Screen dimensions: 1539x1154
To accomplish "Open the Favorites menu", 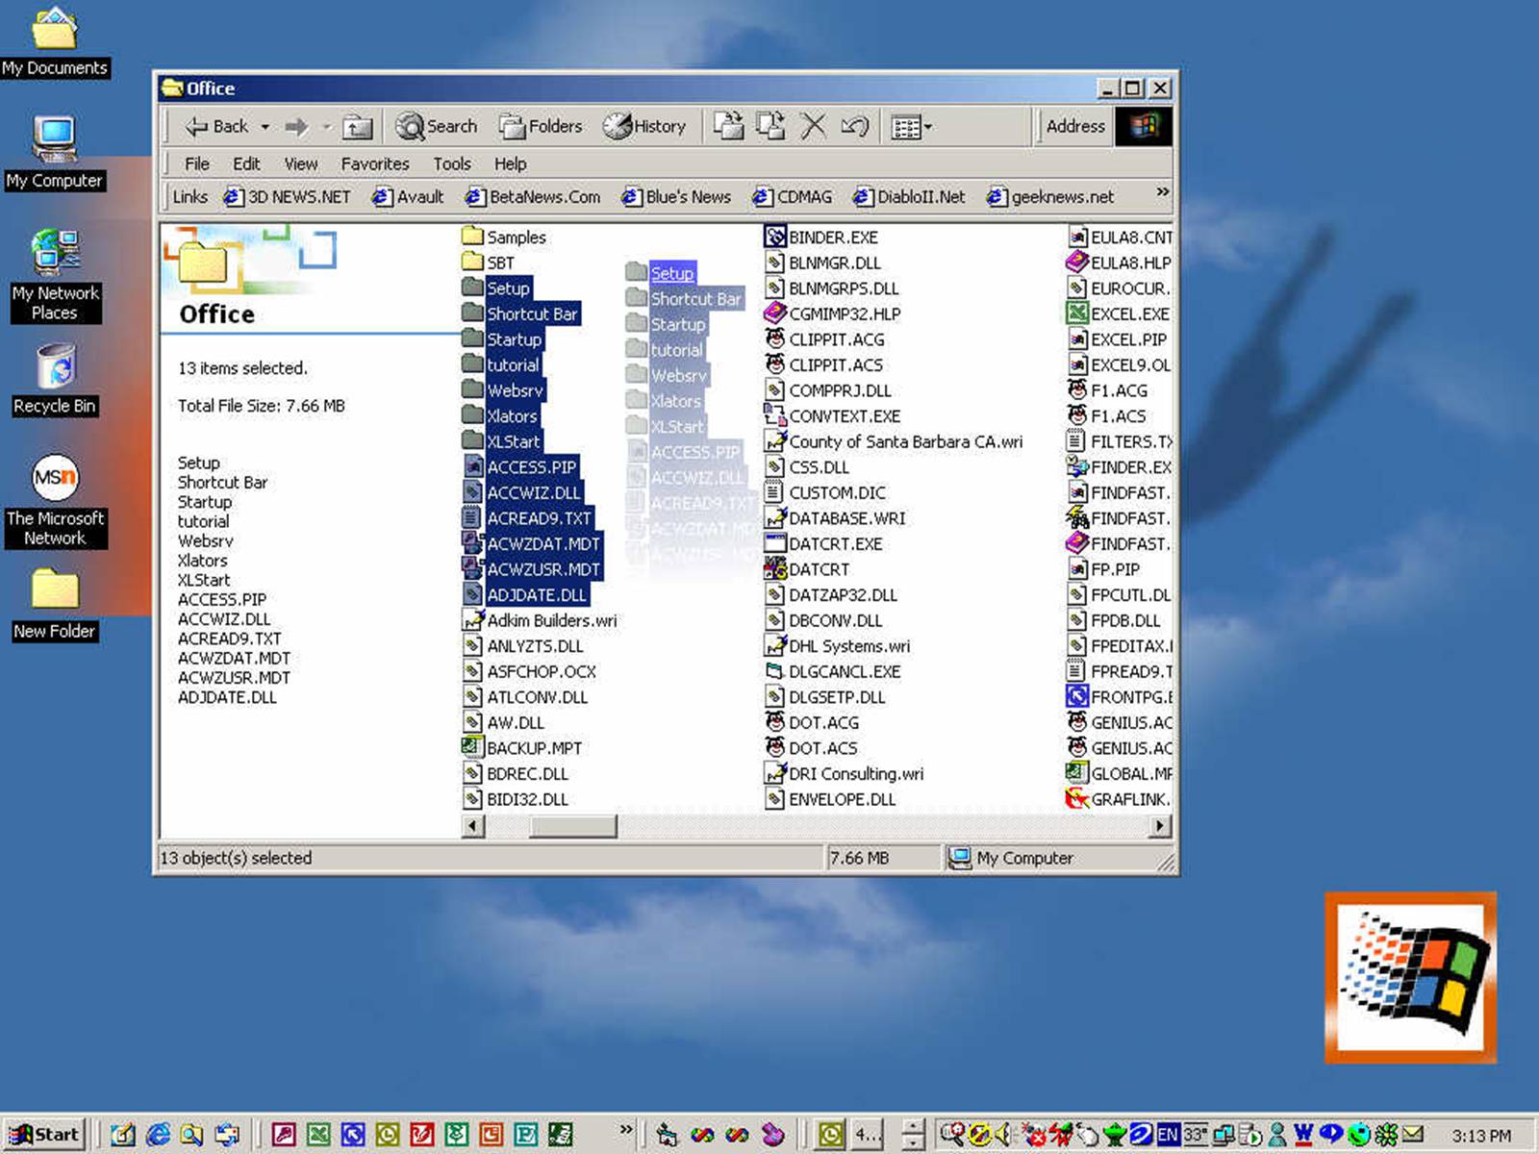I will click(374, 163).
